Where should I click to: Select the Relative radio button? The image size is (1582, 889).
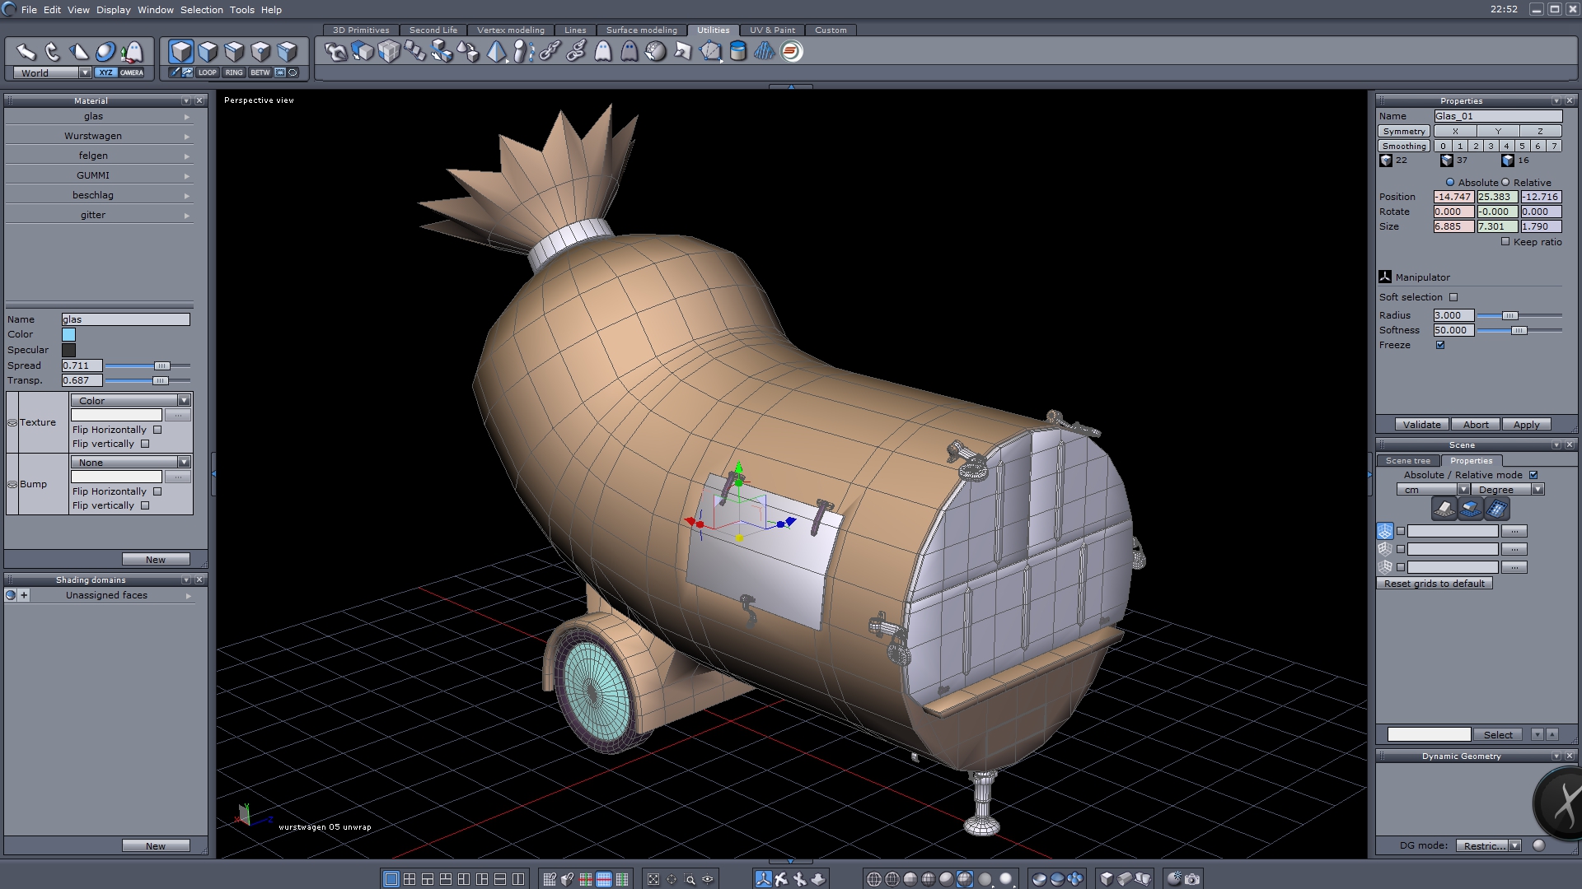pos(1505,183)
